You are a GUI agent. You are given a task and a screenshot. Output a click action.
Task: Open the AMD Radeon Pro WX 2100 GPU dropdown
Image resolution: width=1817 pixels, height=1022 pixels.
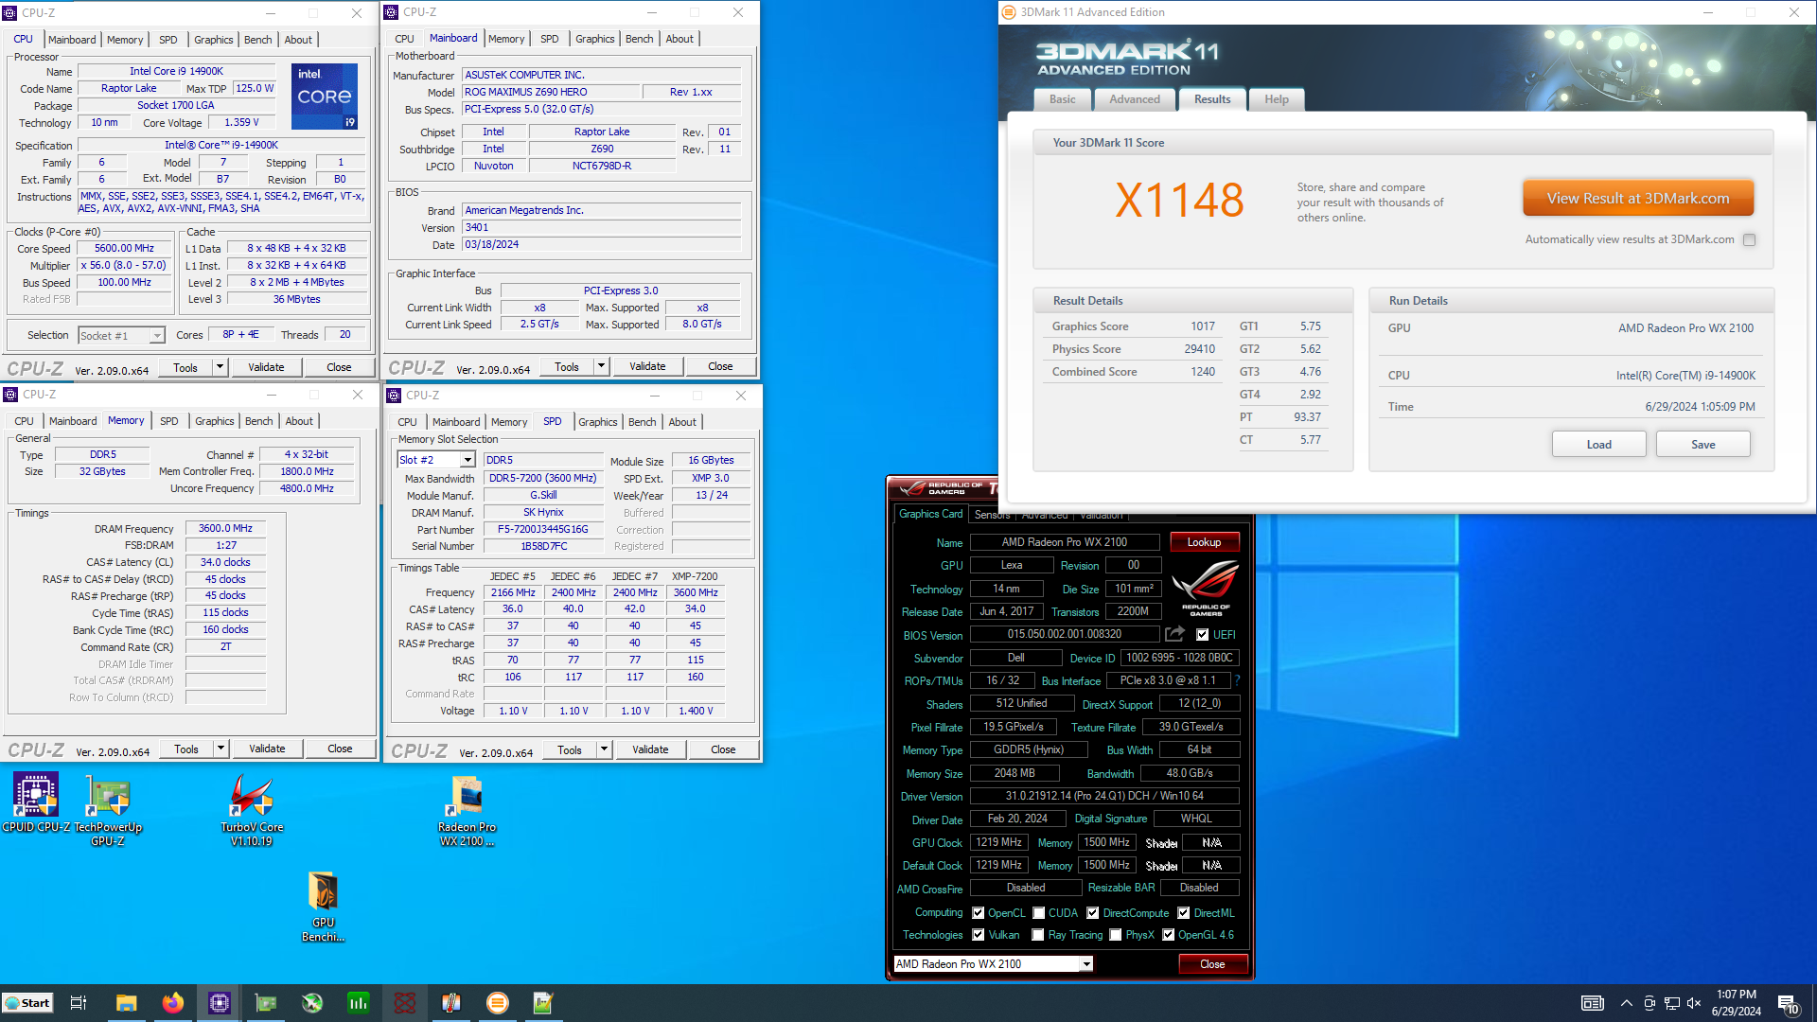tap(994, 963)
